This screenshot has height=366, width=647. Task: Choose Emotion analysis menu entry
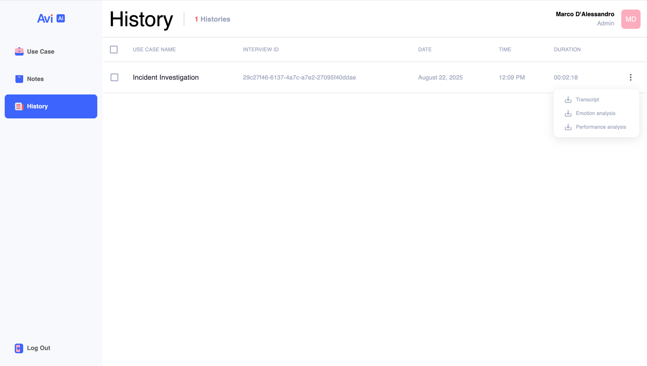coord(595,113)
